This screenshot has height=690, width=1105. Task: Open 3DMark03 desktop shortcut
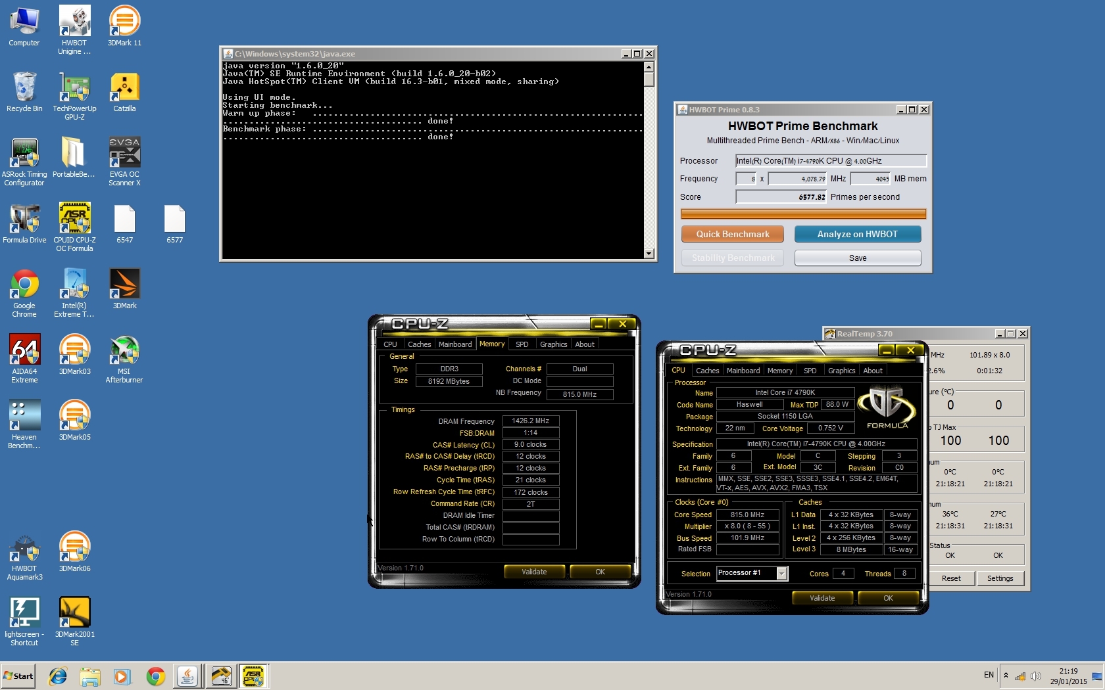[74, 356]
